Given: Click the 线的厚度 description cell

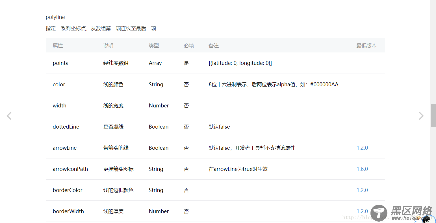Looking at the screenshot, I should point(113,211).
